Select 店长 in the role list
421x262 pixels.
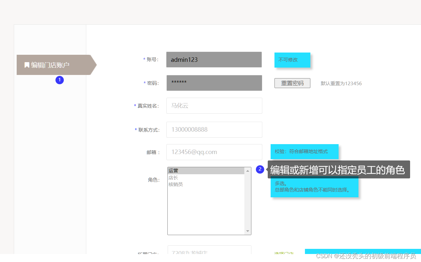pos(206,177)
